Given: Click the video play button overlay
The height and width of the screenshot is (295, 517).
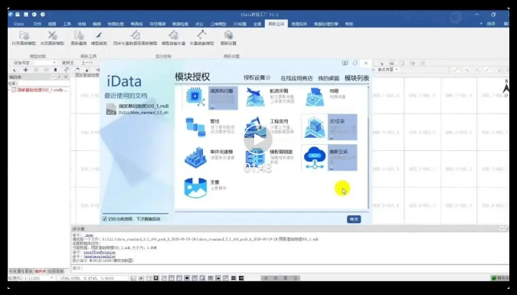Looking at the screenshot, I should [258, 139].
